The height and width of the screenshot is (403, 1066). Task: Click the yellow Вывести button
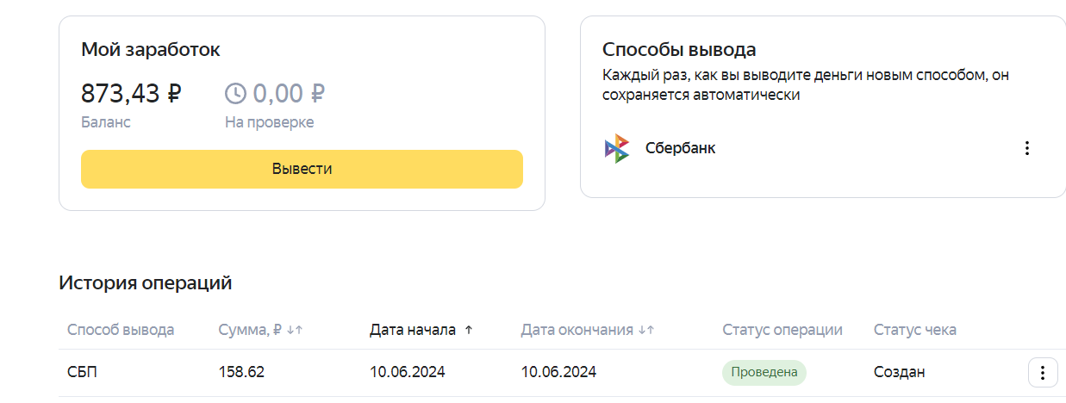click(x=302, y=169)
